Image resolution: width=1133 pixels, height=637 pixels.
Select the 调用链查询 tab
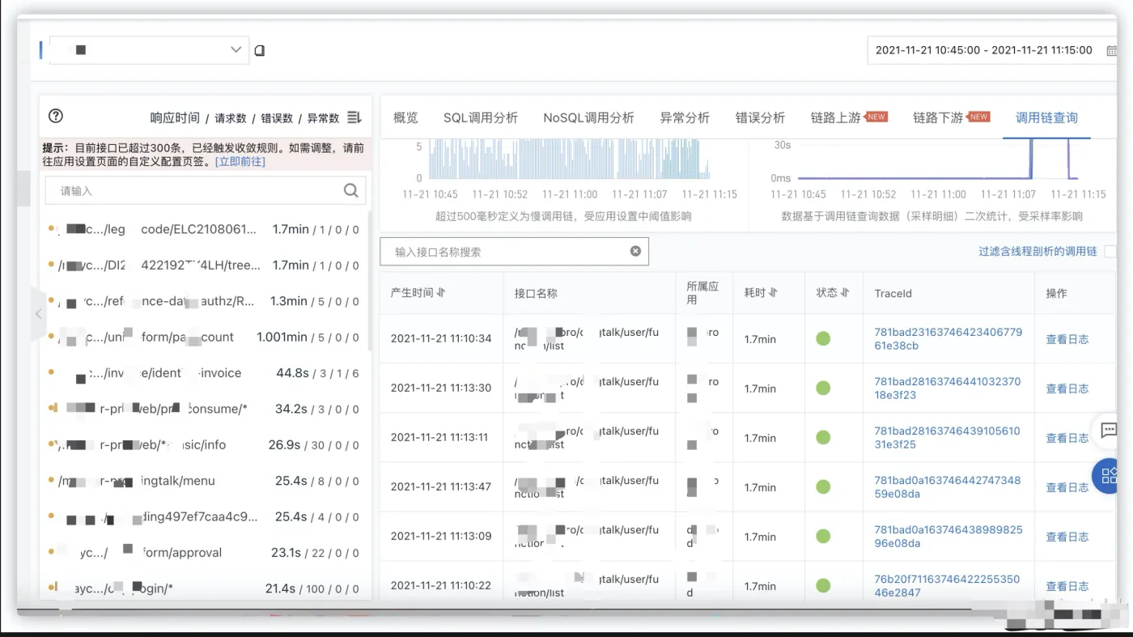[1046, 117]
